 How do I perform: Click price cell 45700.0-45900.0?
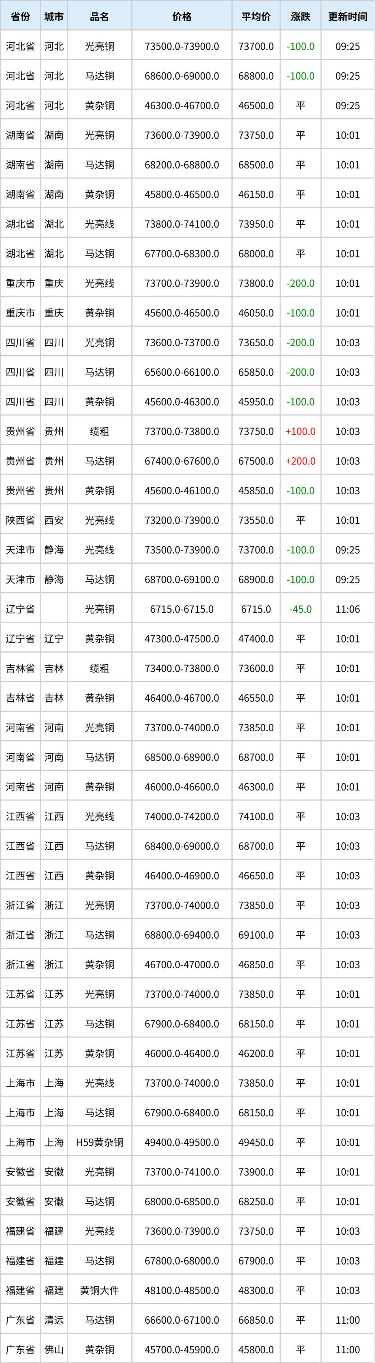182,1350
